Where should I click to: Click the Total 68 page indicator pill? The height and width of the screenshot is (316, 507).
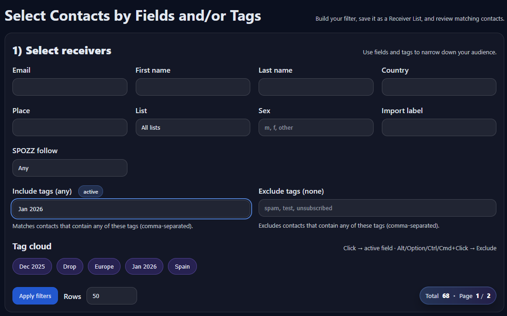[x=457, y=296]
